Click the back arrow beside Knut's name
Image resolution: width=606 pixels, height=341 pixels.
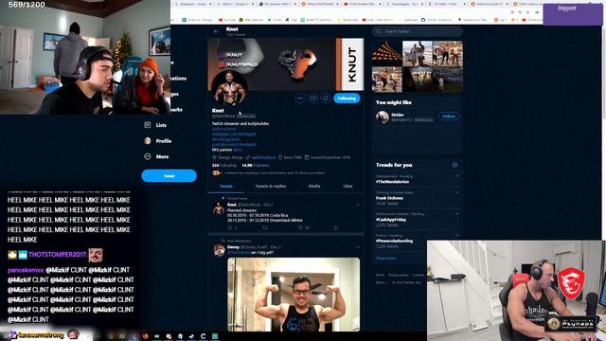tap(216, 31)
